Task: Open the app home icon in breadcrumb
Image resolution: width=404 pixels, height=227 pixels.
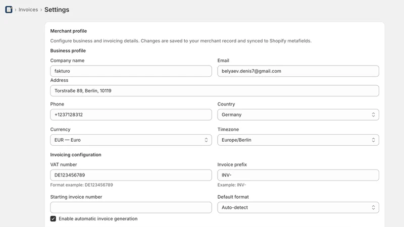Action: [x=9, y=10]
